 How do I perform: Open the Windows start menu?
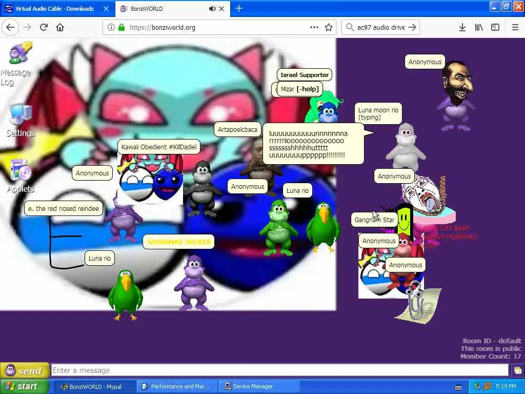24,387
